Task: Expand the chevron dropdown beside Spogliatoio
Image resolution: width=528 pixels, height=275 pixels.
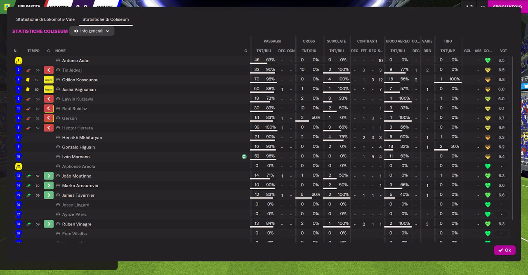Action: click(482, 7)
